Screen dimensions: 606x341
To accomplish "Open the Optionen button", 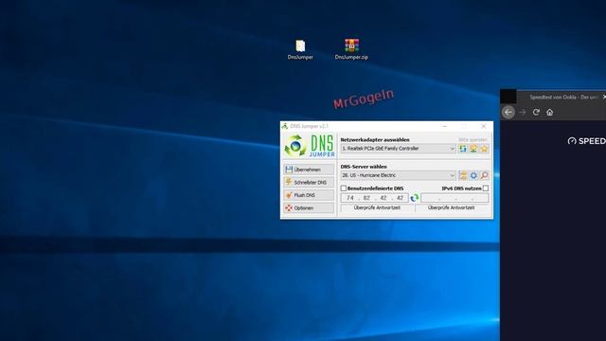I will click(309, 208).
